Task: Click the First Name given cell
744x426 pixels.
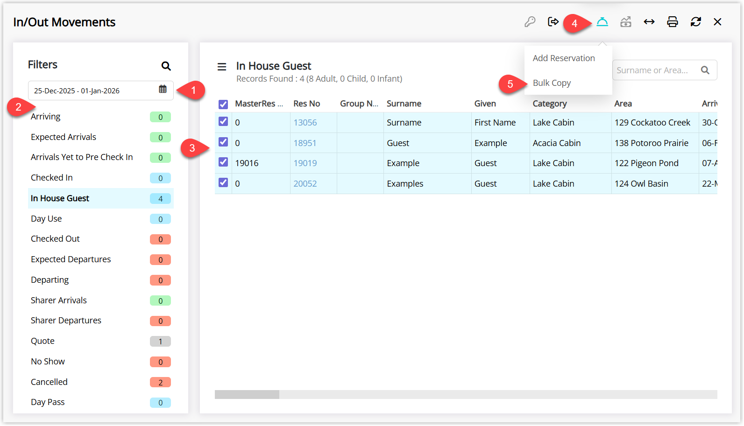Action: [501, 123]
